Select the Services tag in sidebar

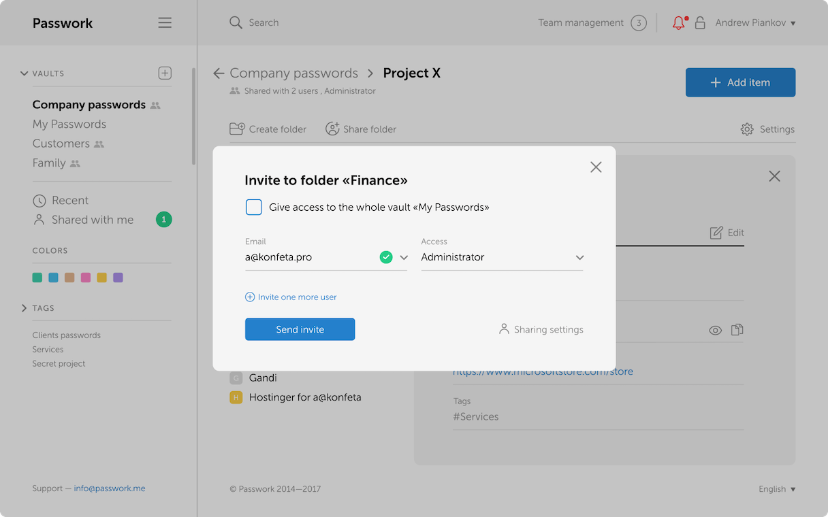pos(48,350)
